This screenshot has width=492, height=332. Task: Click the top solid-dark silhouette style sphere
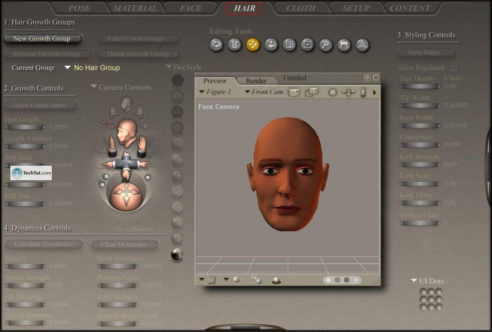click(177, 80)
